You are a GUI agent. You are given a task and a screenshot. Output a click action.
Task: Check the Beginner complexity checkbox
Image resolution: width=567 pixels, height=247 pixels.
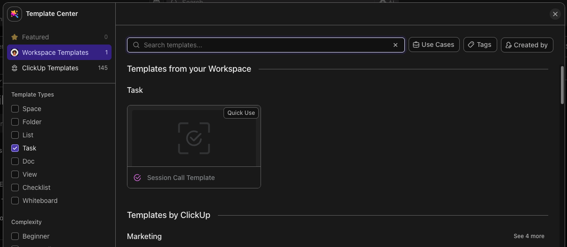tap(15, 236)
